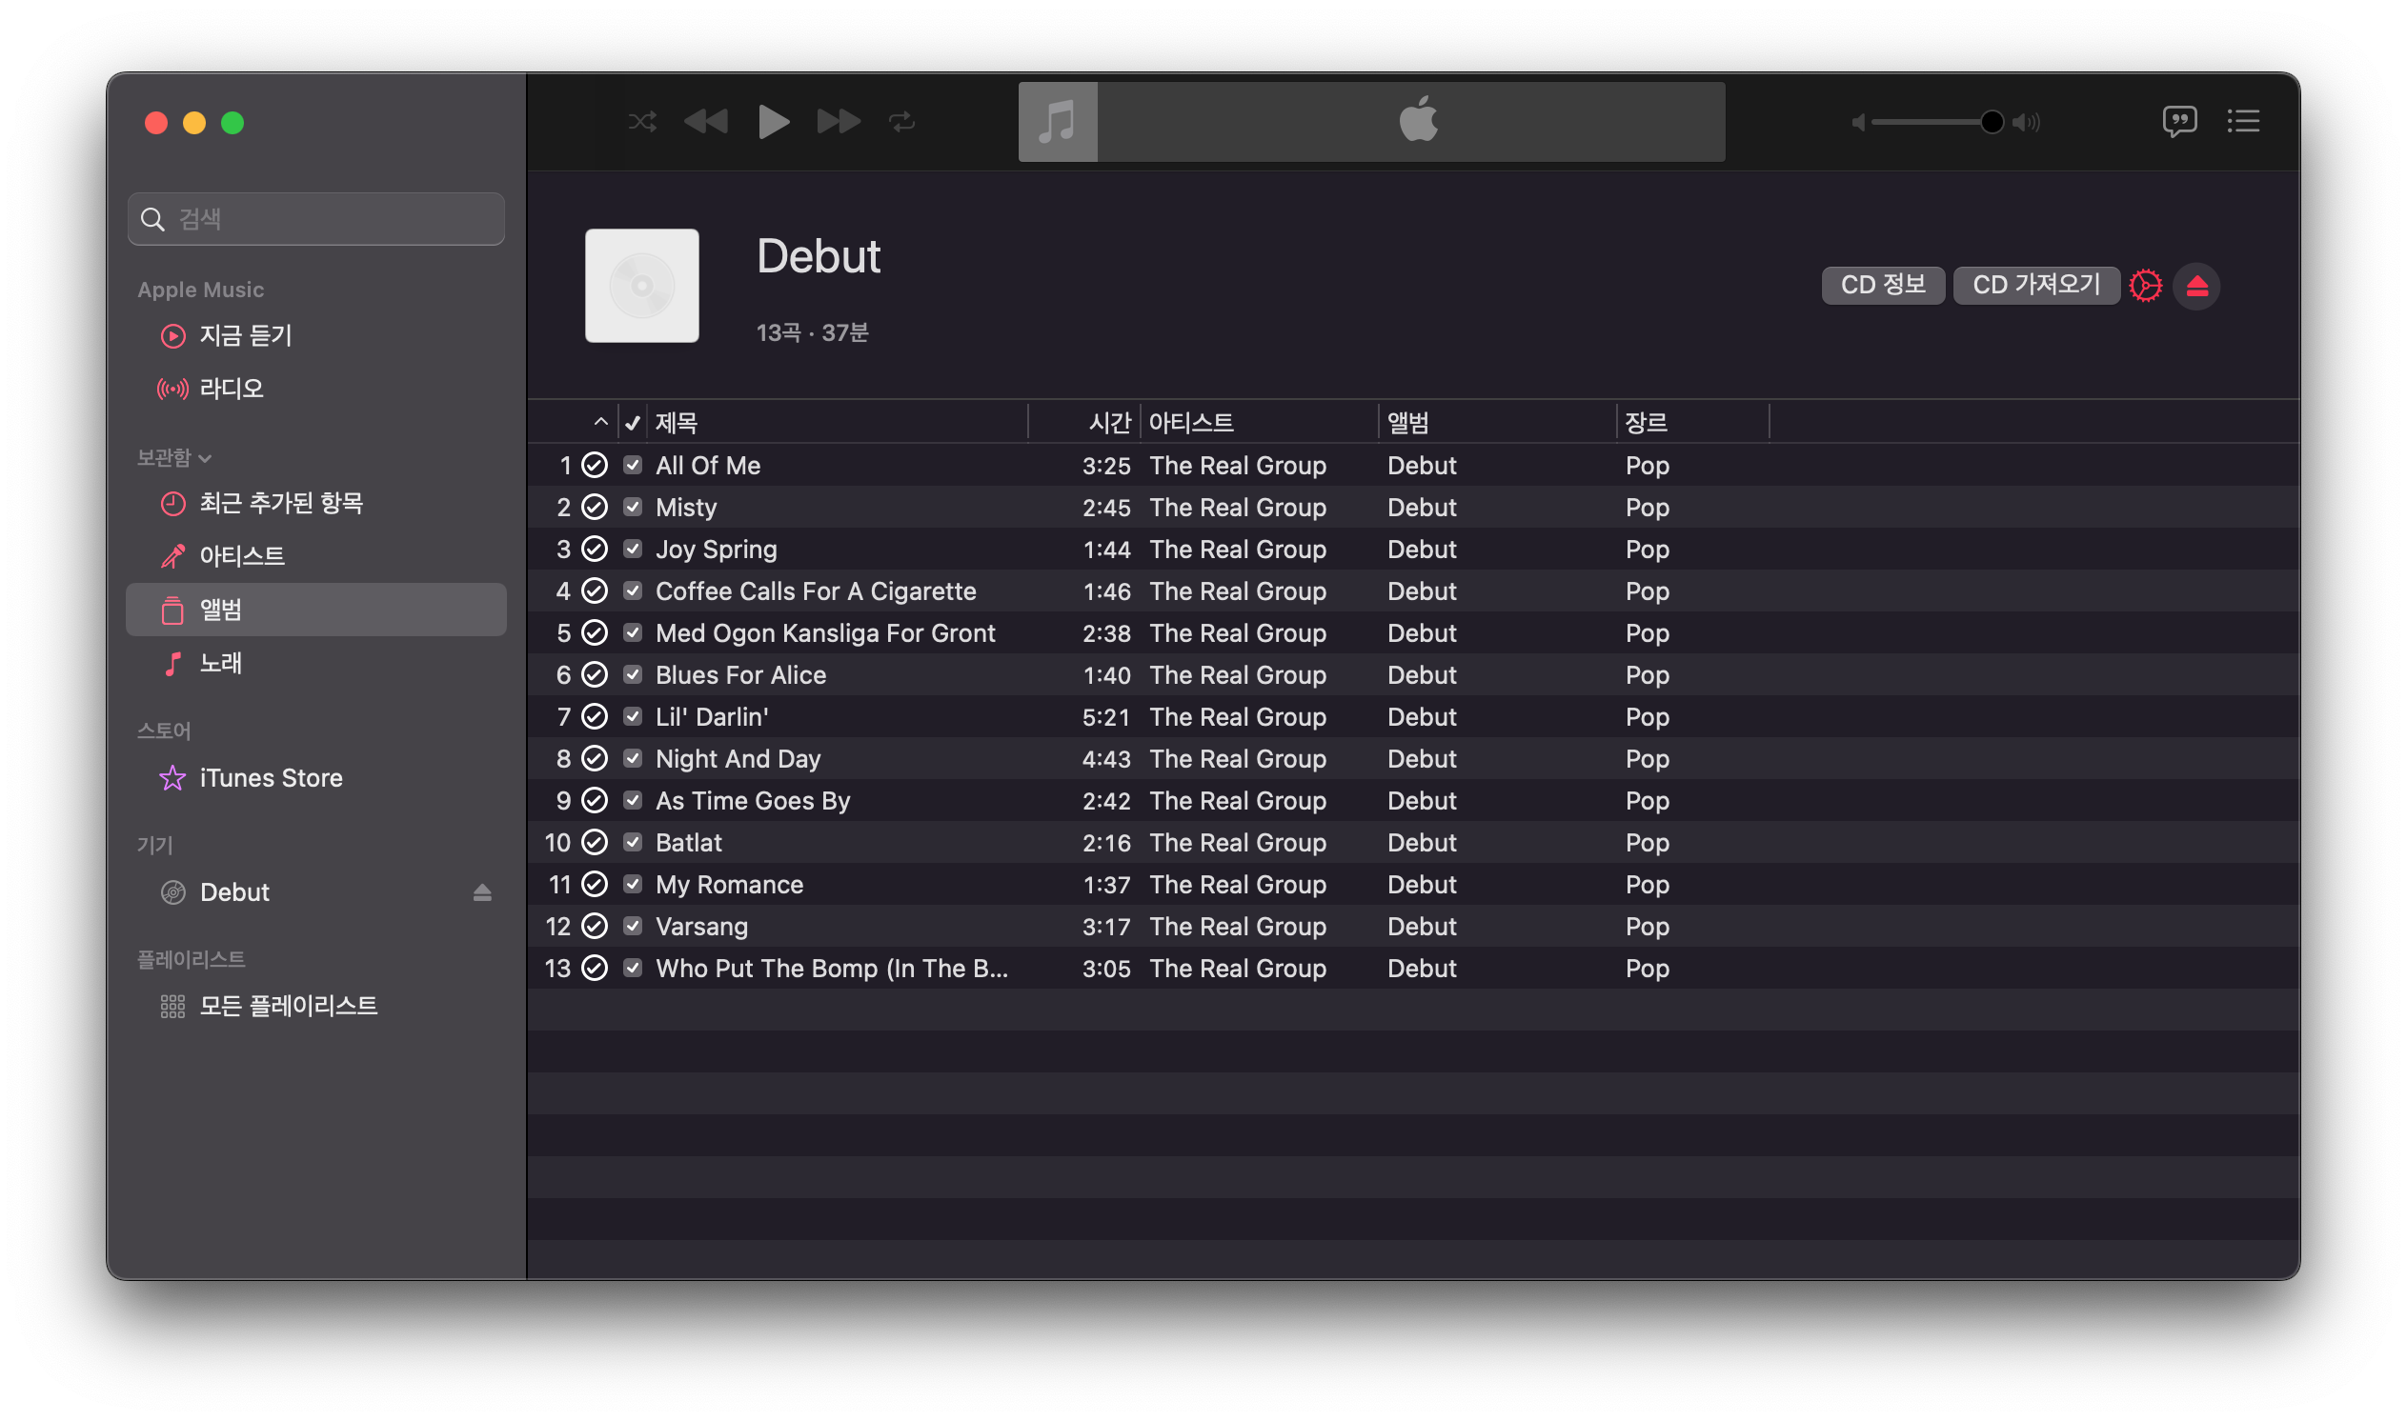Select 아티스트 in the sidebar
This screenshot has height=1421, width=2407.
[x=241, y=555]
